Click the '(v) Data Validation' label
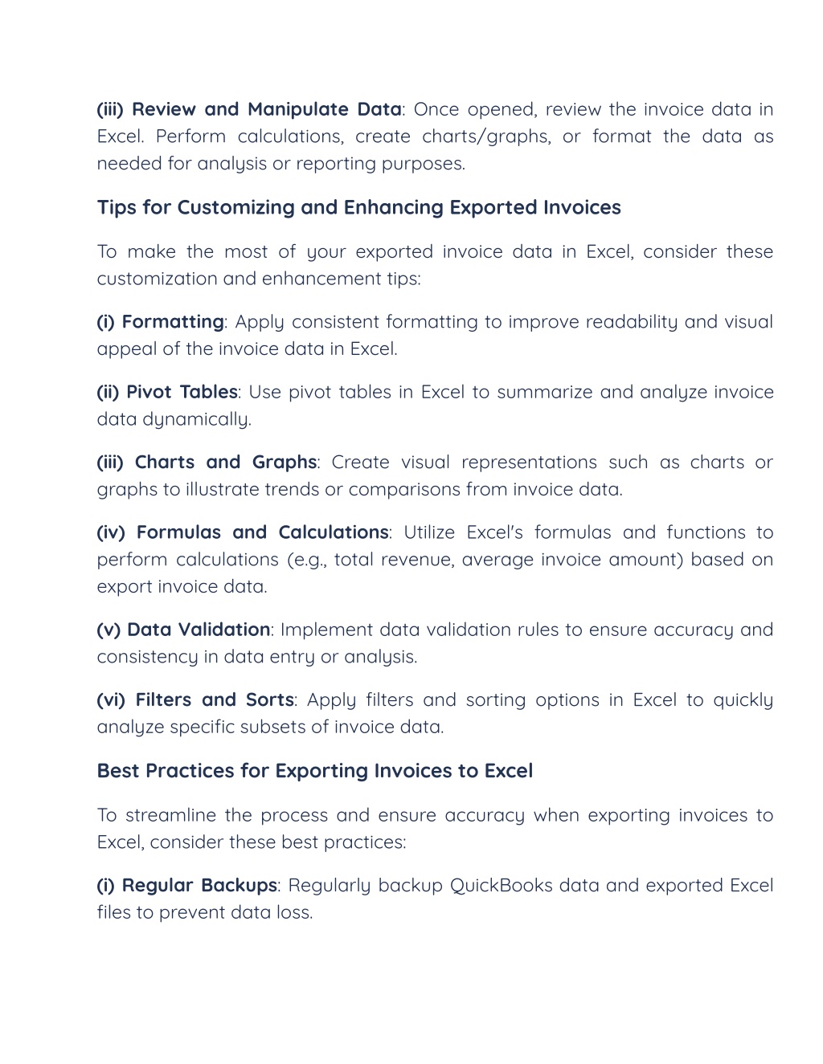Image resolution: width=823 pixels, height=1064 pixels. (184, 630)
